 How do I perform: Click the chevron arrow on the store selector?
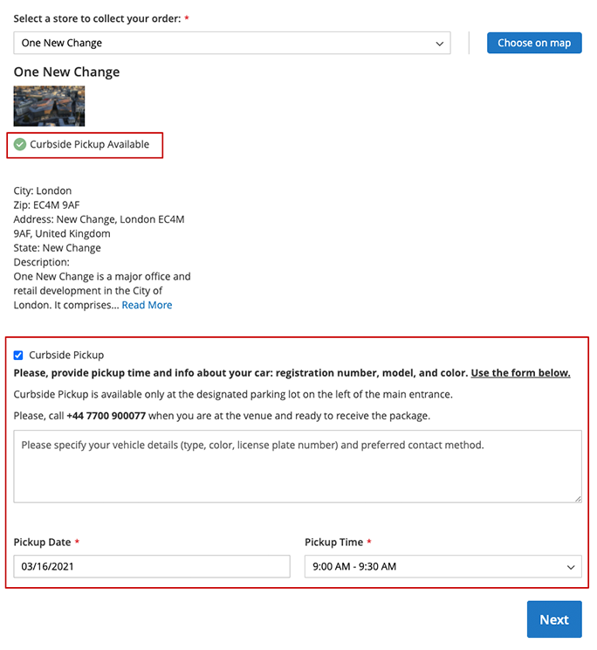click(x=439, y=43)
